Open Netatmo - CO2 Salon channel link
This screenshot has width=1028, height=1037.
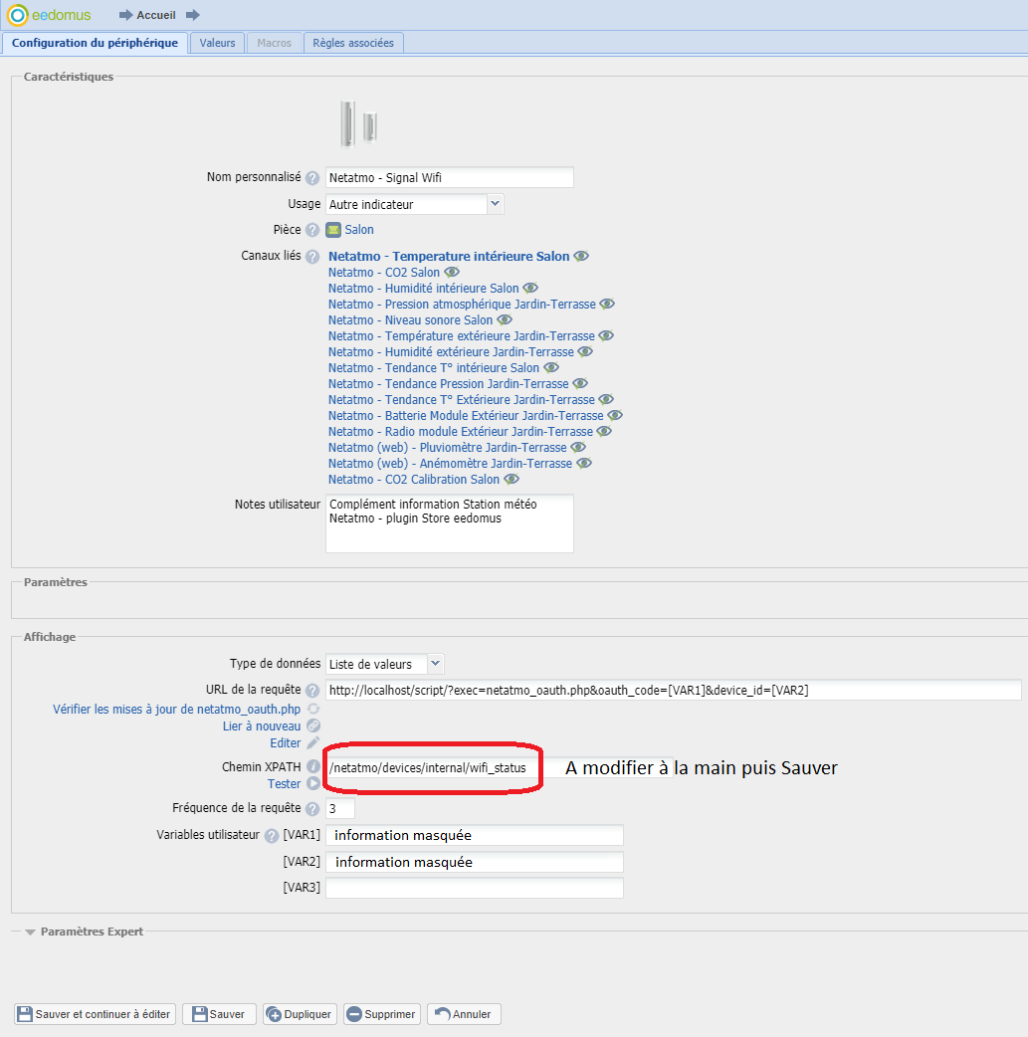(384, 273)
